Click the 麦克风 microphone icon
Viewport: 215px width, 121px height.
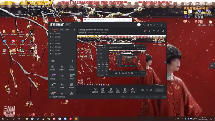coord(125,90)
